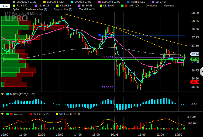
Task: Toggle the R2 green swatch
Action: [57, 6]
